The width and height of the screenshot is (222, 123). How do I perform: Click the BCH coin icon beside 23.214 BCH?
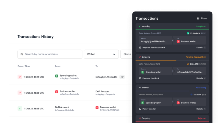188,33
